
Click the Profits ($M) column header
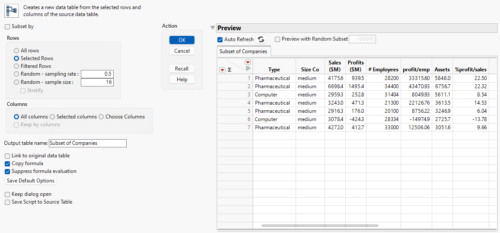(x=356, y=66)
